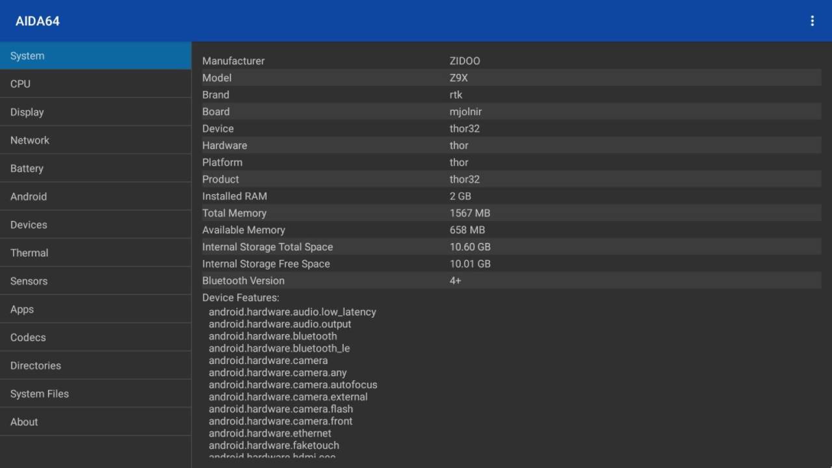Click android.hardware.faketouch feature

274,445
